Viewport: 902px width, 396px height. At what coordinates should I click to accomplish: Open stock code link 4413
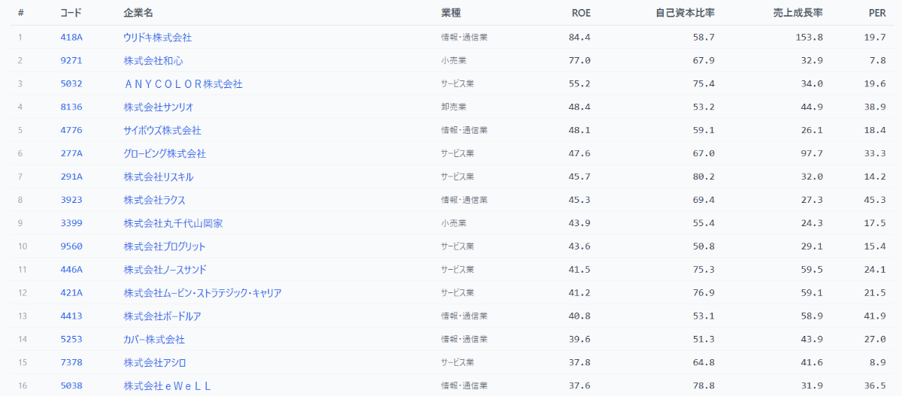71,316
